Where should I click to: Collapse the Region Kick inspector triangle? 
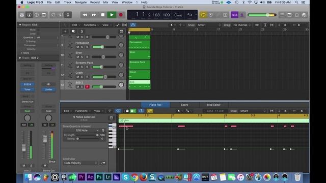click(20, 25)
